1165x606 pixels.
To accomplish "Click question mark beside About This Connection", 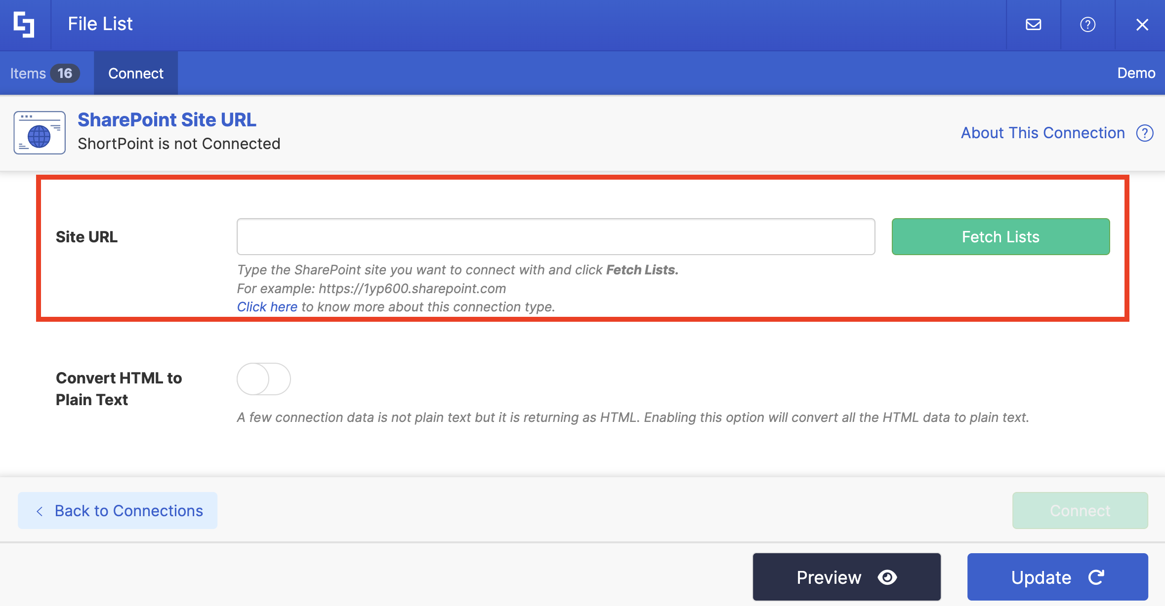I will (1144, 133).
